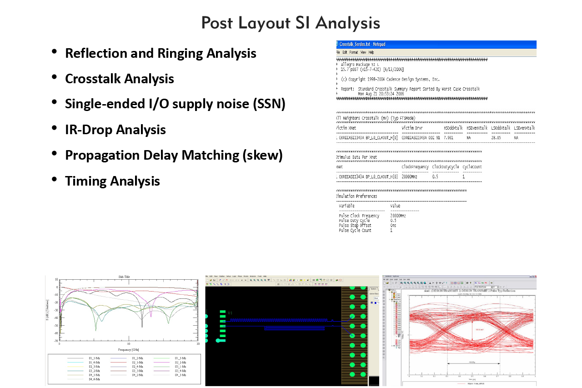
Task: Click the 'Allegro Package SI L' line in Notepad
Action: pos(360,65)
